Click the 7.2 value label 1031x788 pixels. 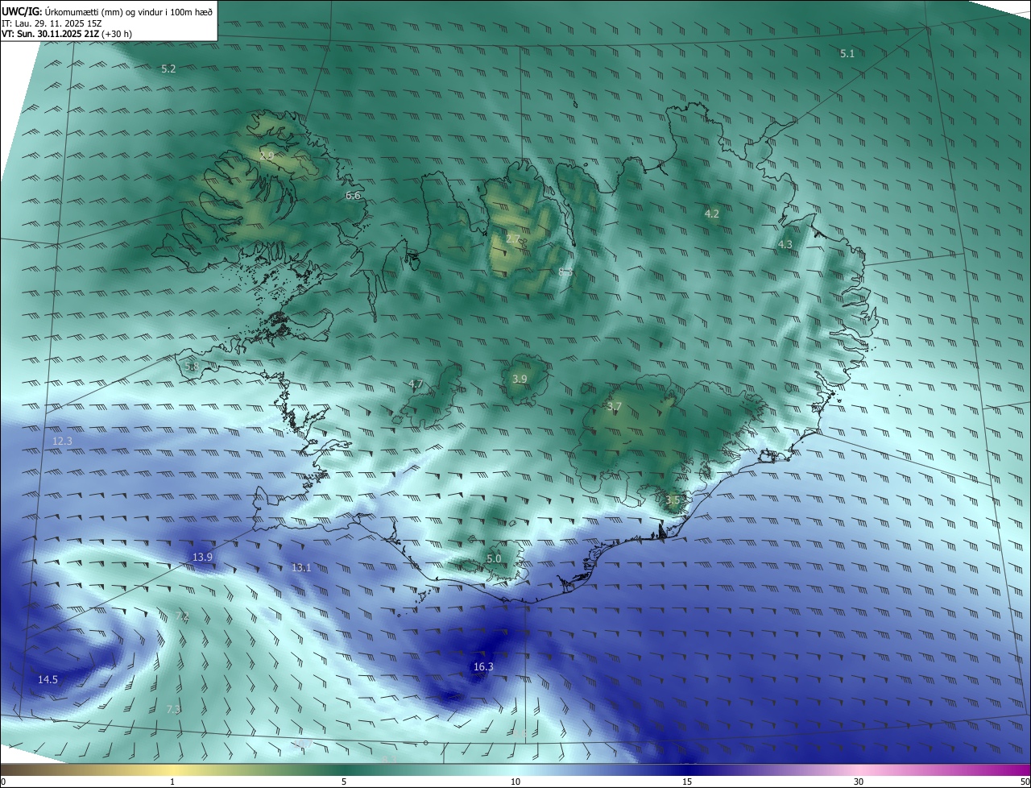[182, 616]
